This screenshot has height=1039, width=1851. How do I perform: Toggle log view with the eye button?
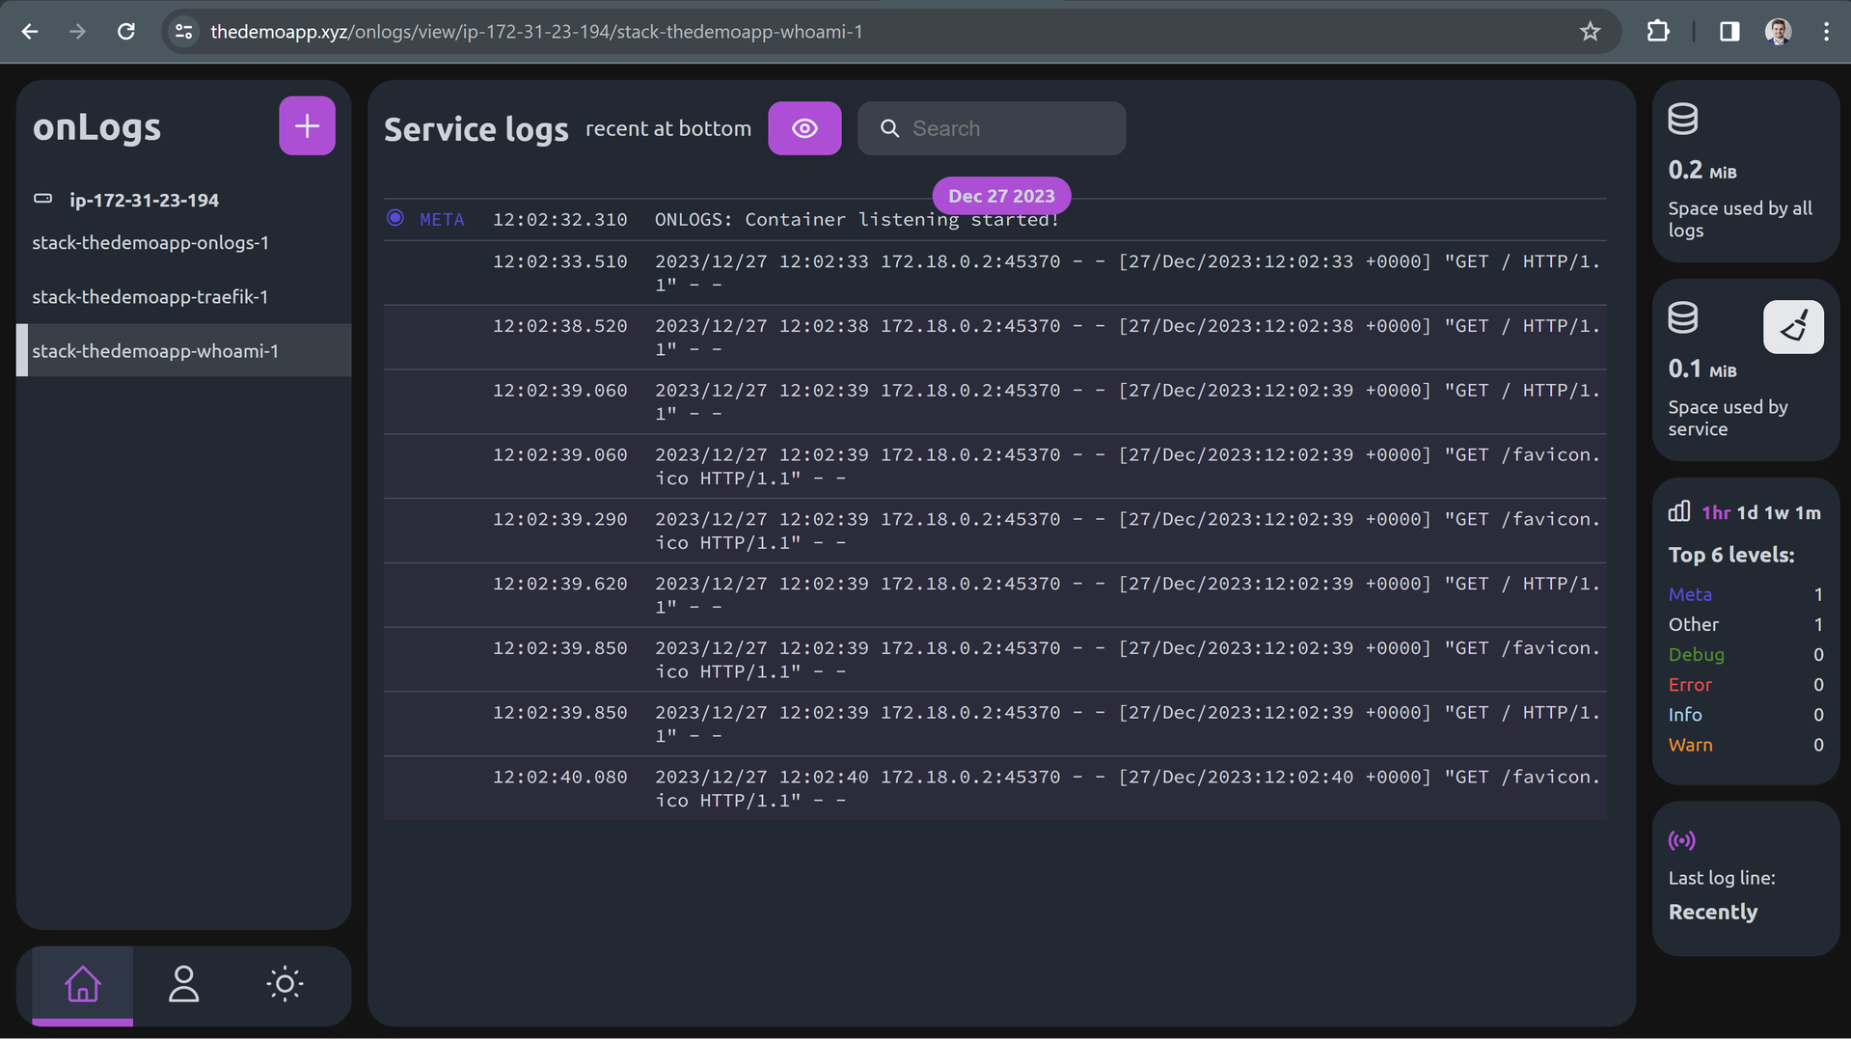pos(804,127)
